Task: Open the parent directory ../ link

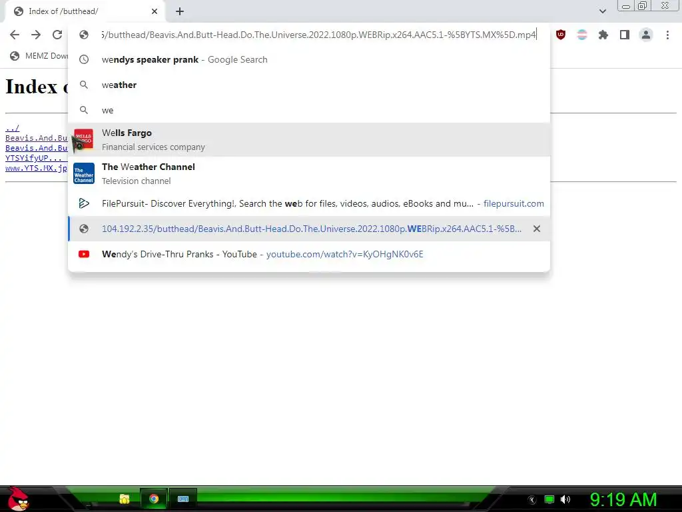Action: click(12, 128)
